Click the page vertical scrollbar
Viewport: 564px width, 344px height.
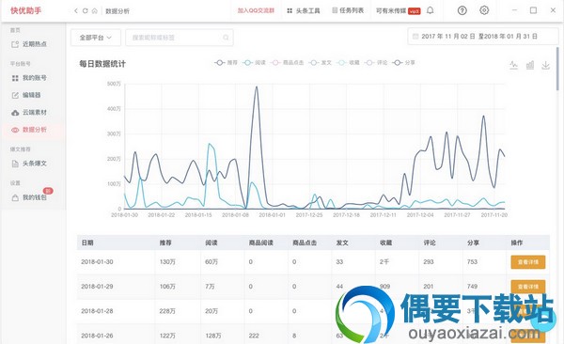pos(557,69)
